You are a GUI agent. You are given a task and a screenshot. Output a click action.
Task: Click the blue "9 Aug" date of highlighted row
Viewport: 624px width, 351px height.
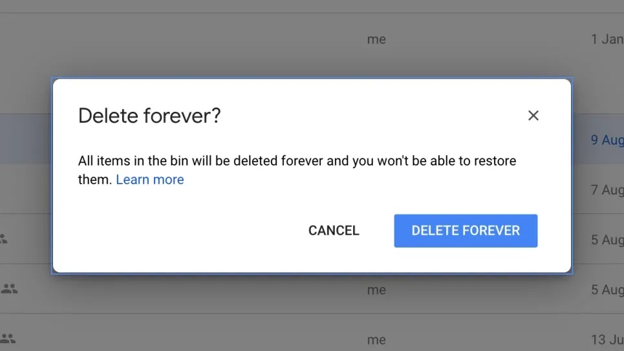point(607,140)
